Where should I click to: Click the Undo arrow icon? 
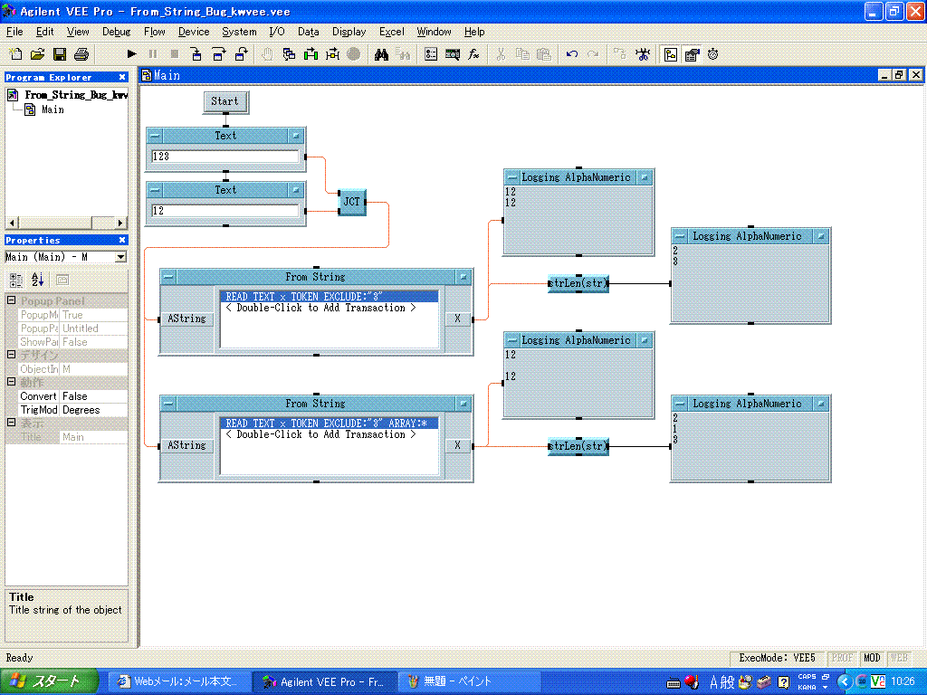pyautogui.click(x=572, y=54)
